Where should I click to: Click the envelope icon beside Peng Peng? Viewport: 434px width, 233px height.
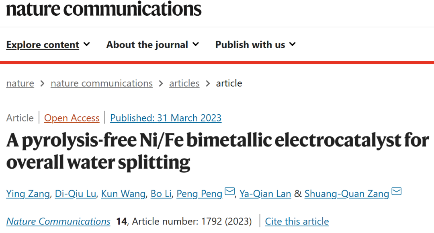coord(229,191)
